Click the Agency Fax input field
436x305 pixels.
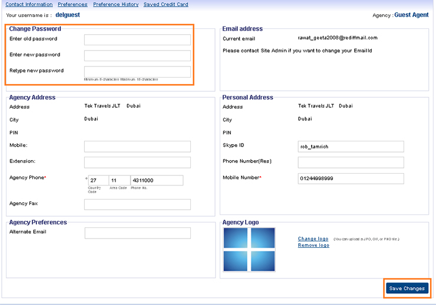pyautogui.click(x=137, y=204)
